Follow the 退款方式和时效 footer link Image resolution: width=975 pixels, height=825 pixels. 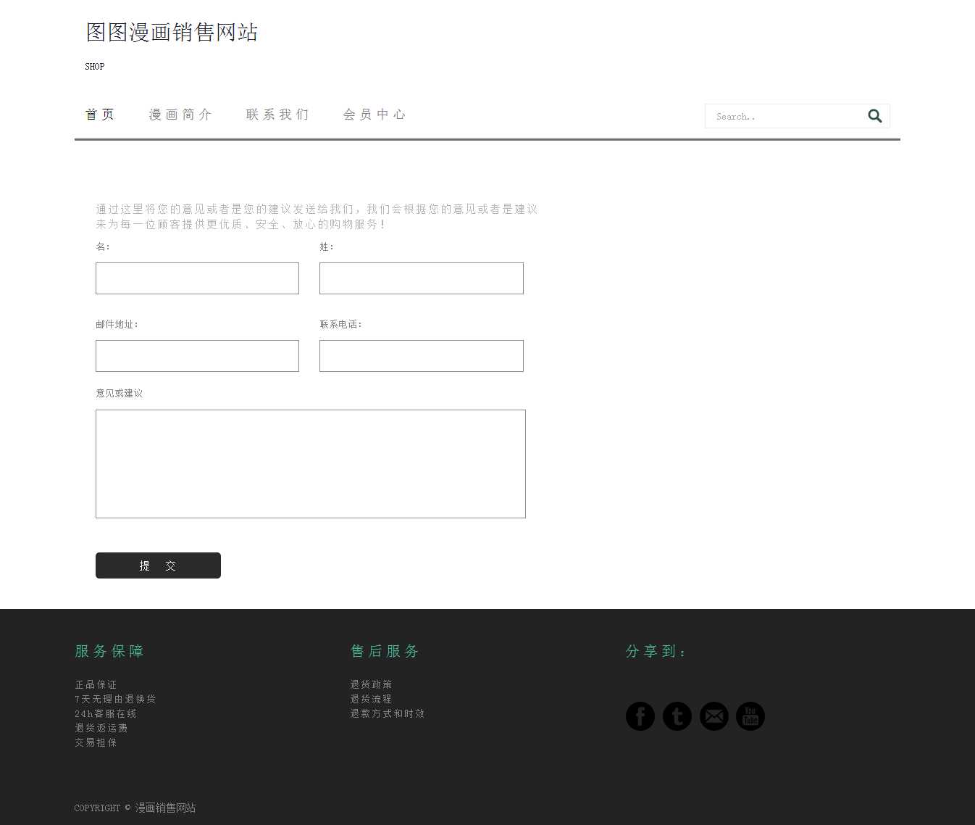pyautogui.click(x=388, y=713)
